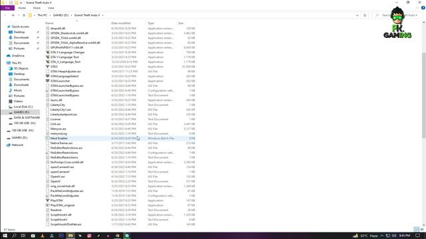This screenshot has height=239, width=426.
Task: Refresh the folder with the refresh icon
Action: (365, 15)
